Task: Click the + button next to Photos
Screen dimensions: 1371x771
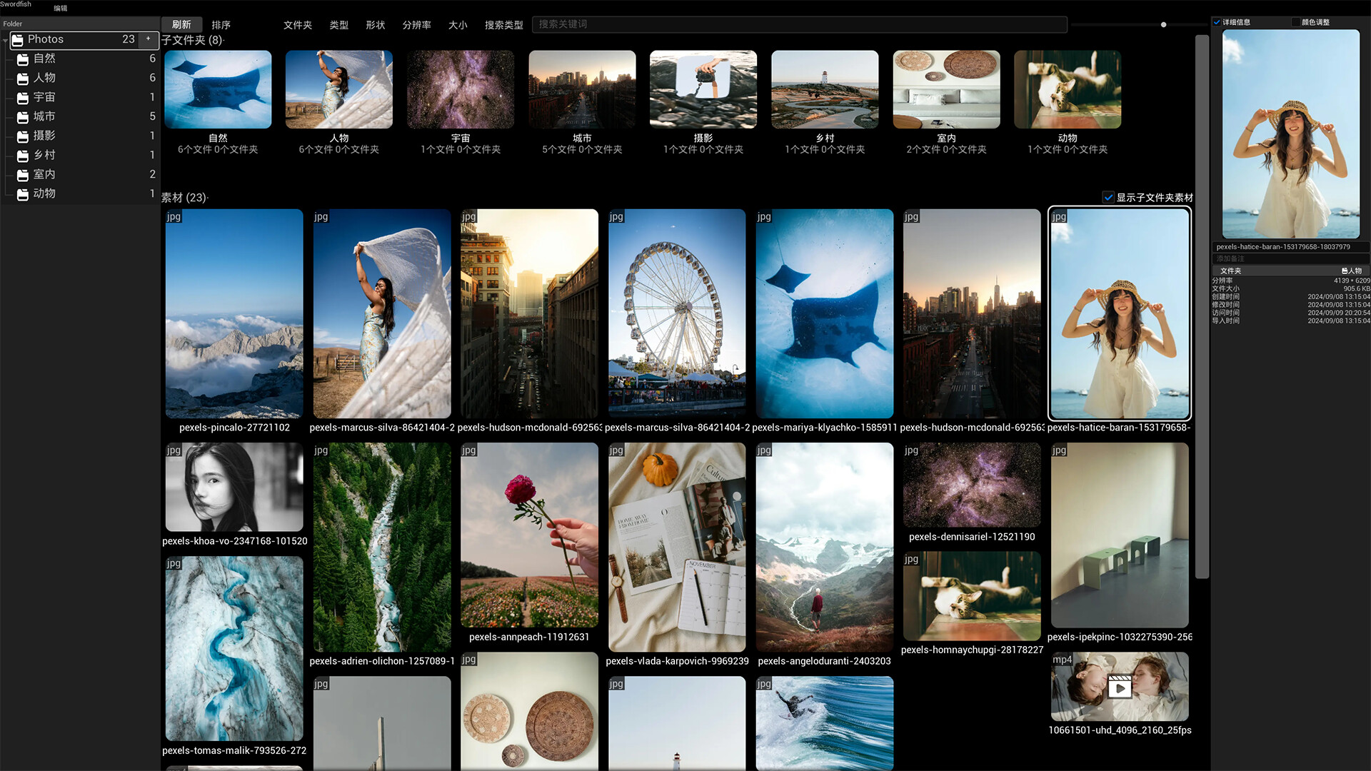Action: [x=147, y=40]
